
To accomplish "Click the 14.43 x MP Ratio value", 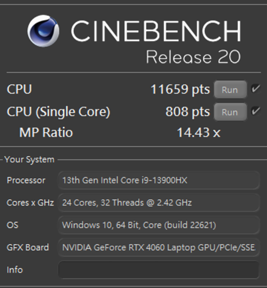I will [199, 132].
